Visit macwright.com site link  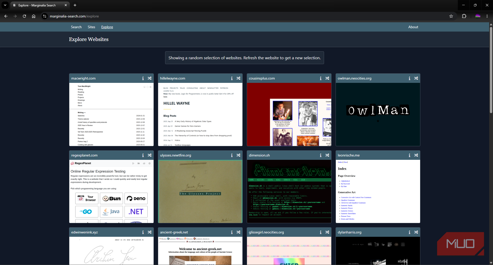coord(83,78)
